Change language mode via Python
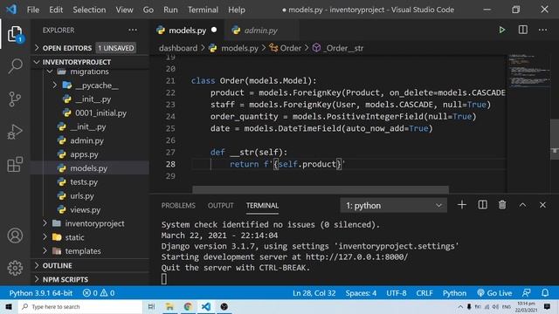The width and height of the screenshot is (559, 314). tap(454, 293)
